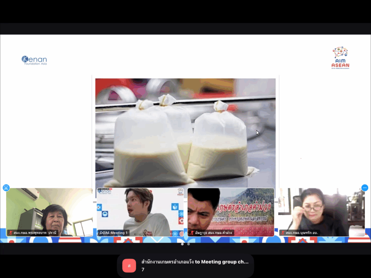Viewport: 371px width, 278px height.
Task: Go to second thumbnail page dot
Action: tap(188, 244)
